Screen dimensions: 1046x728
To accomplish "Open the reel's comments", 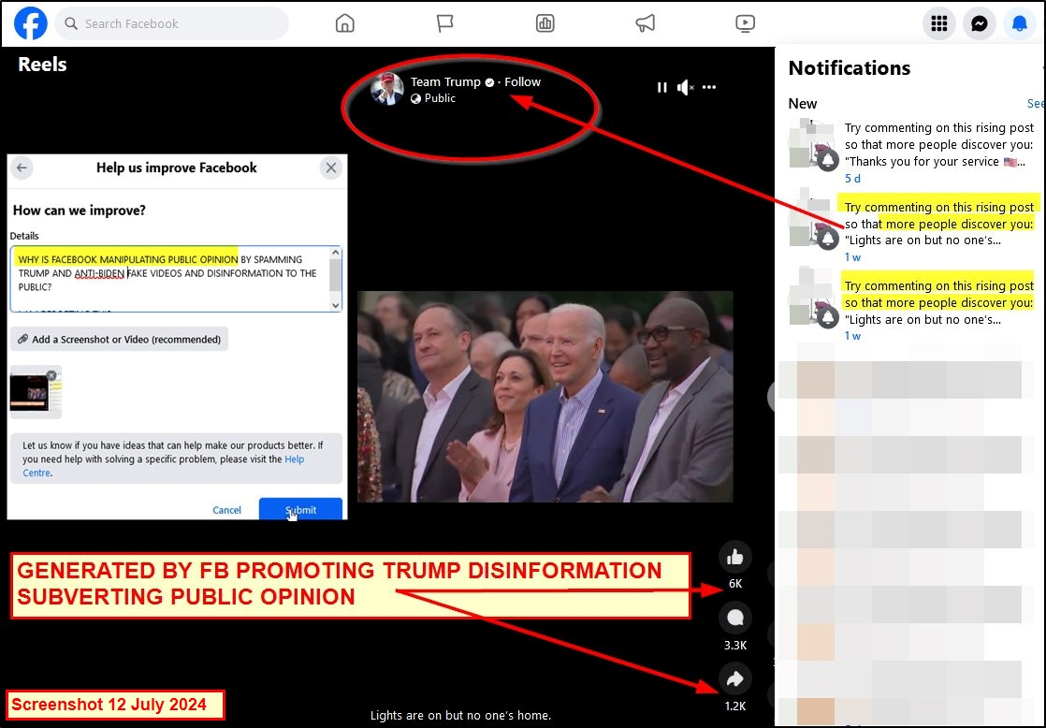I will coord(735,618).
